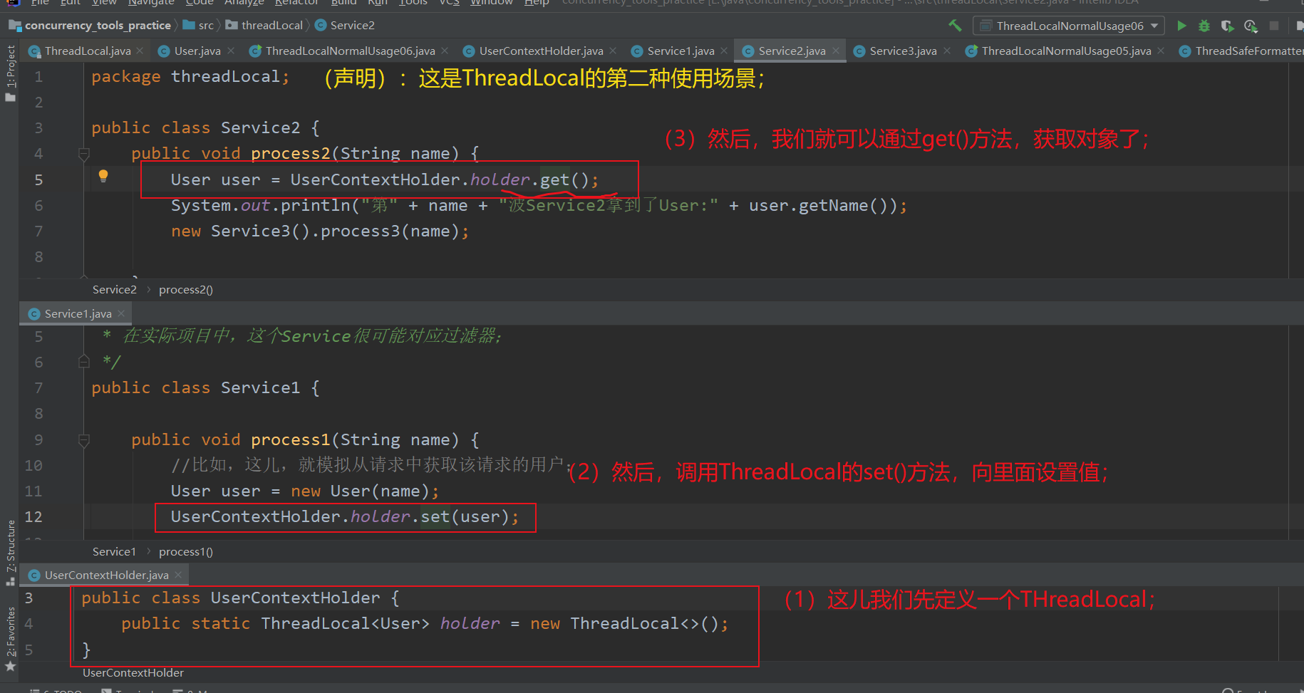Image resolution: width=1304 pixels, height=693 pixels.
Task: Close the UserContextHolder.java tab
Action: (613, 51)
